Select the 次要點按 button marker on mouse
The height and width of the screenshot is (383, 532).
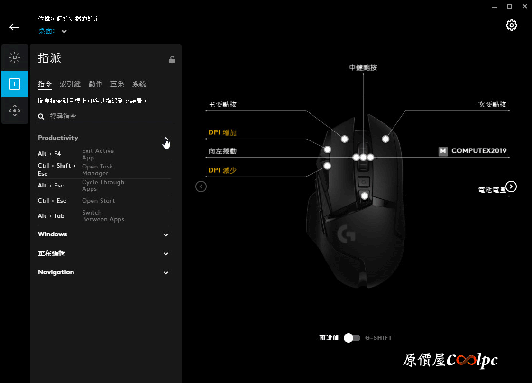(x=385, y=139)
